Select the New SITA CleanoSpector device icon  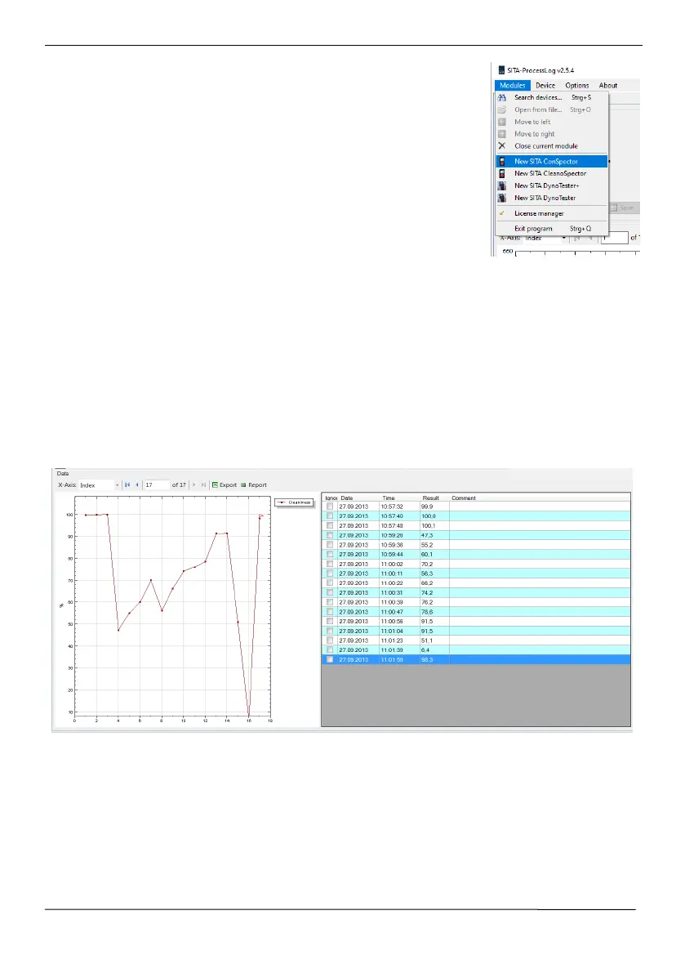pyautogui.click(x=502, y=174)
